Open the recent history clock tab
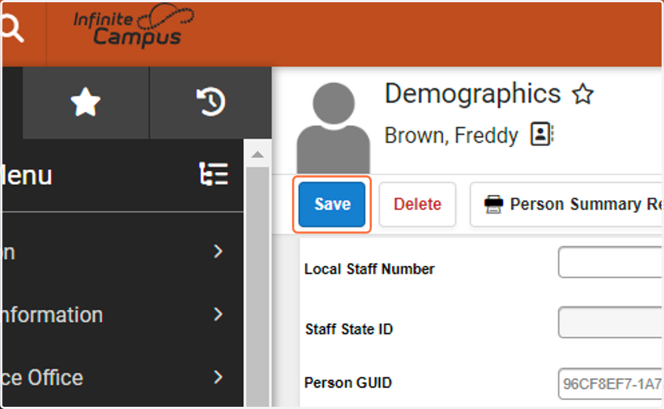Image resolution: width=664 pixels, height=409 pixels. point(210,102)
